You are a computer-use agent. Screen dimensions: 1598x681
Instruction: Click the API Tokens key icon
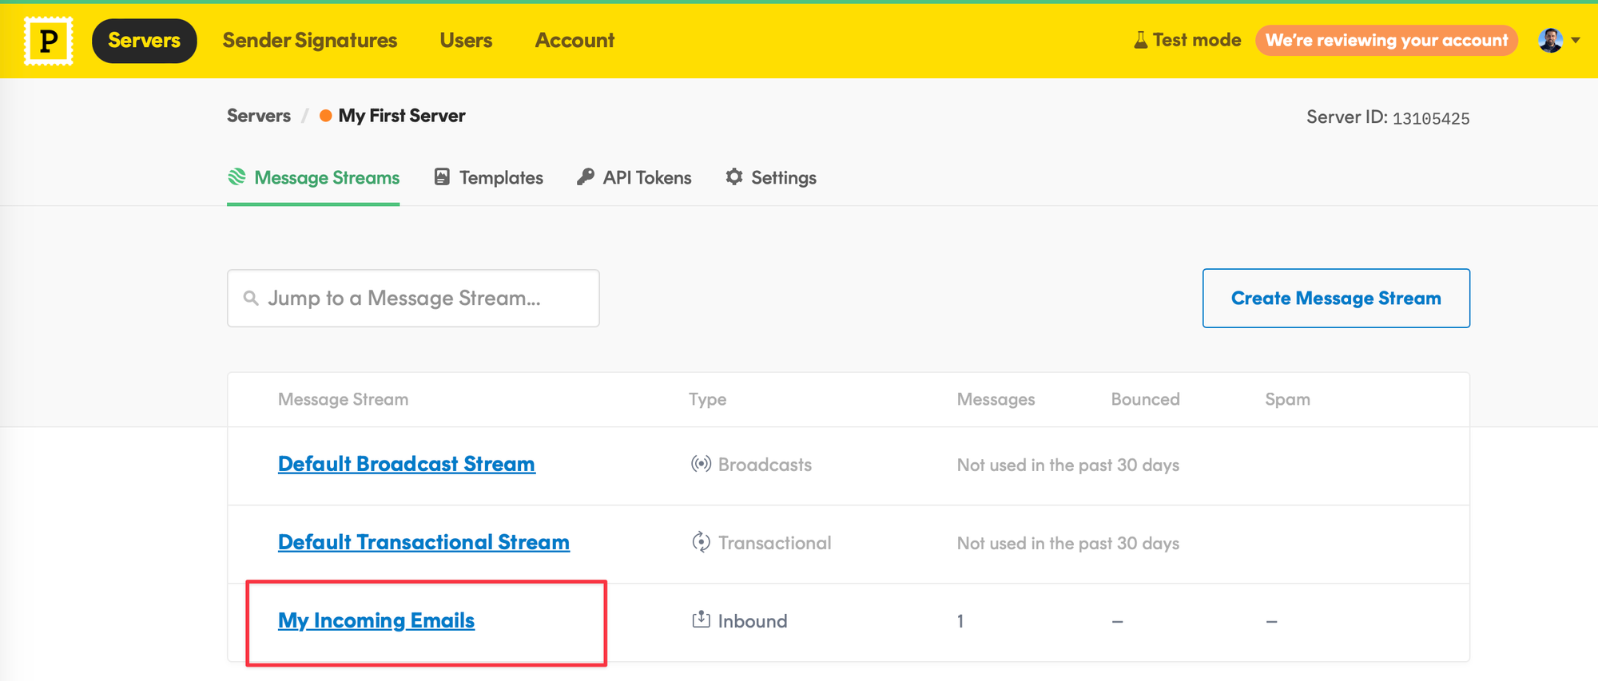[586, 177]
